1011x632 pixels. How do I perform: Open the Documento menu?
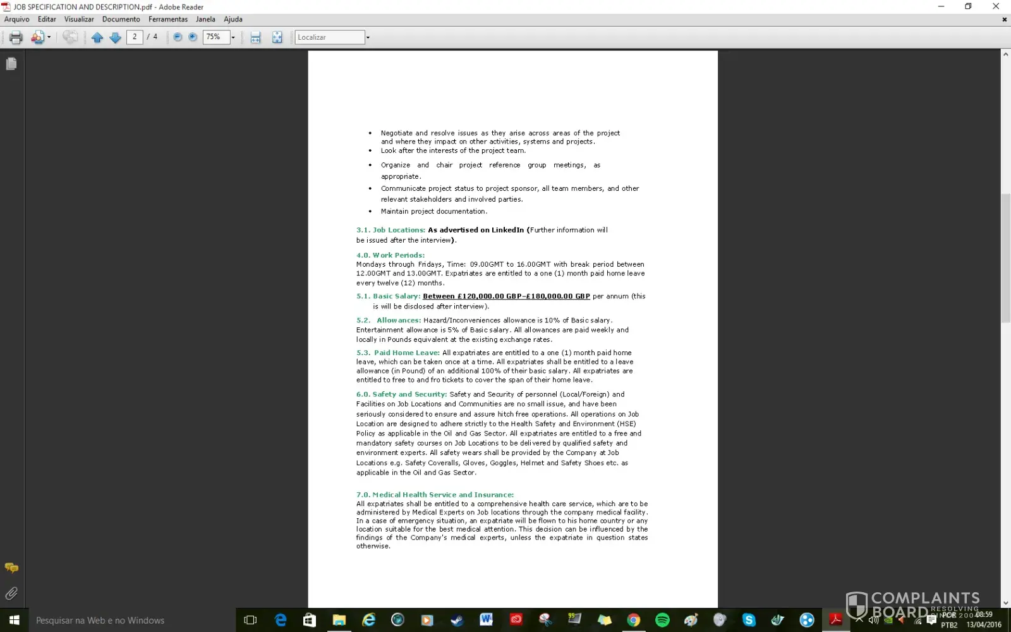[x=121, y=19]
